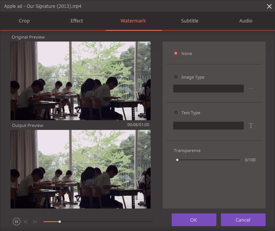
Task: Switch to the Effect tab
Action: pos(77,21)
